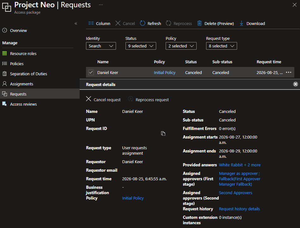Viewport: 300px width, 228px height.
Task: Click the Request time value 6:45:55 a.m.
Action: 144,179
